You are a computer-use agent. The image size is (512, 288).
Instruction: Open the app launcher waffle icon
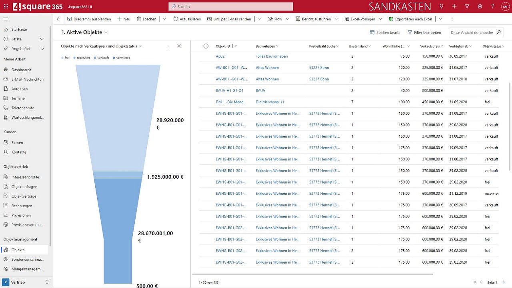(6, 6)
